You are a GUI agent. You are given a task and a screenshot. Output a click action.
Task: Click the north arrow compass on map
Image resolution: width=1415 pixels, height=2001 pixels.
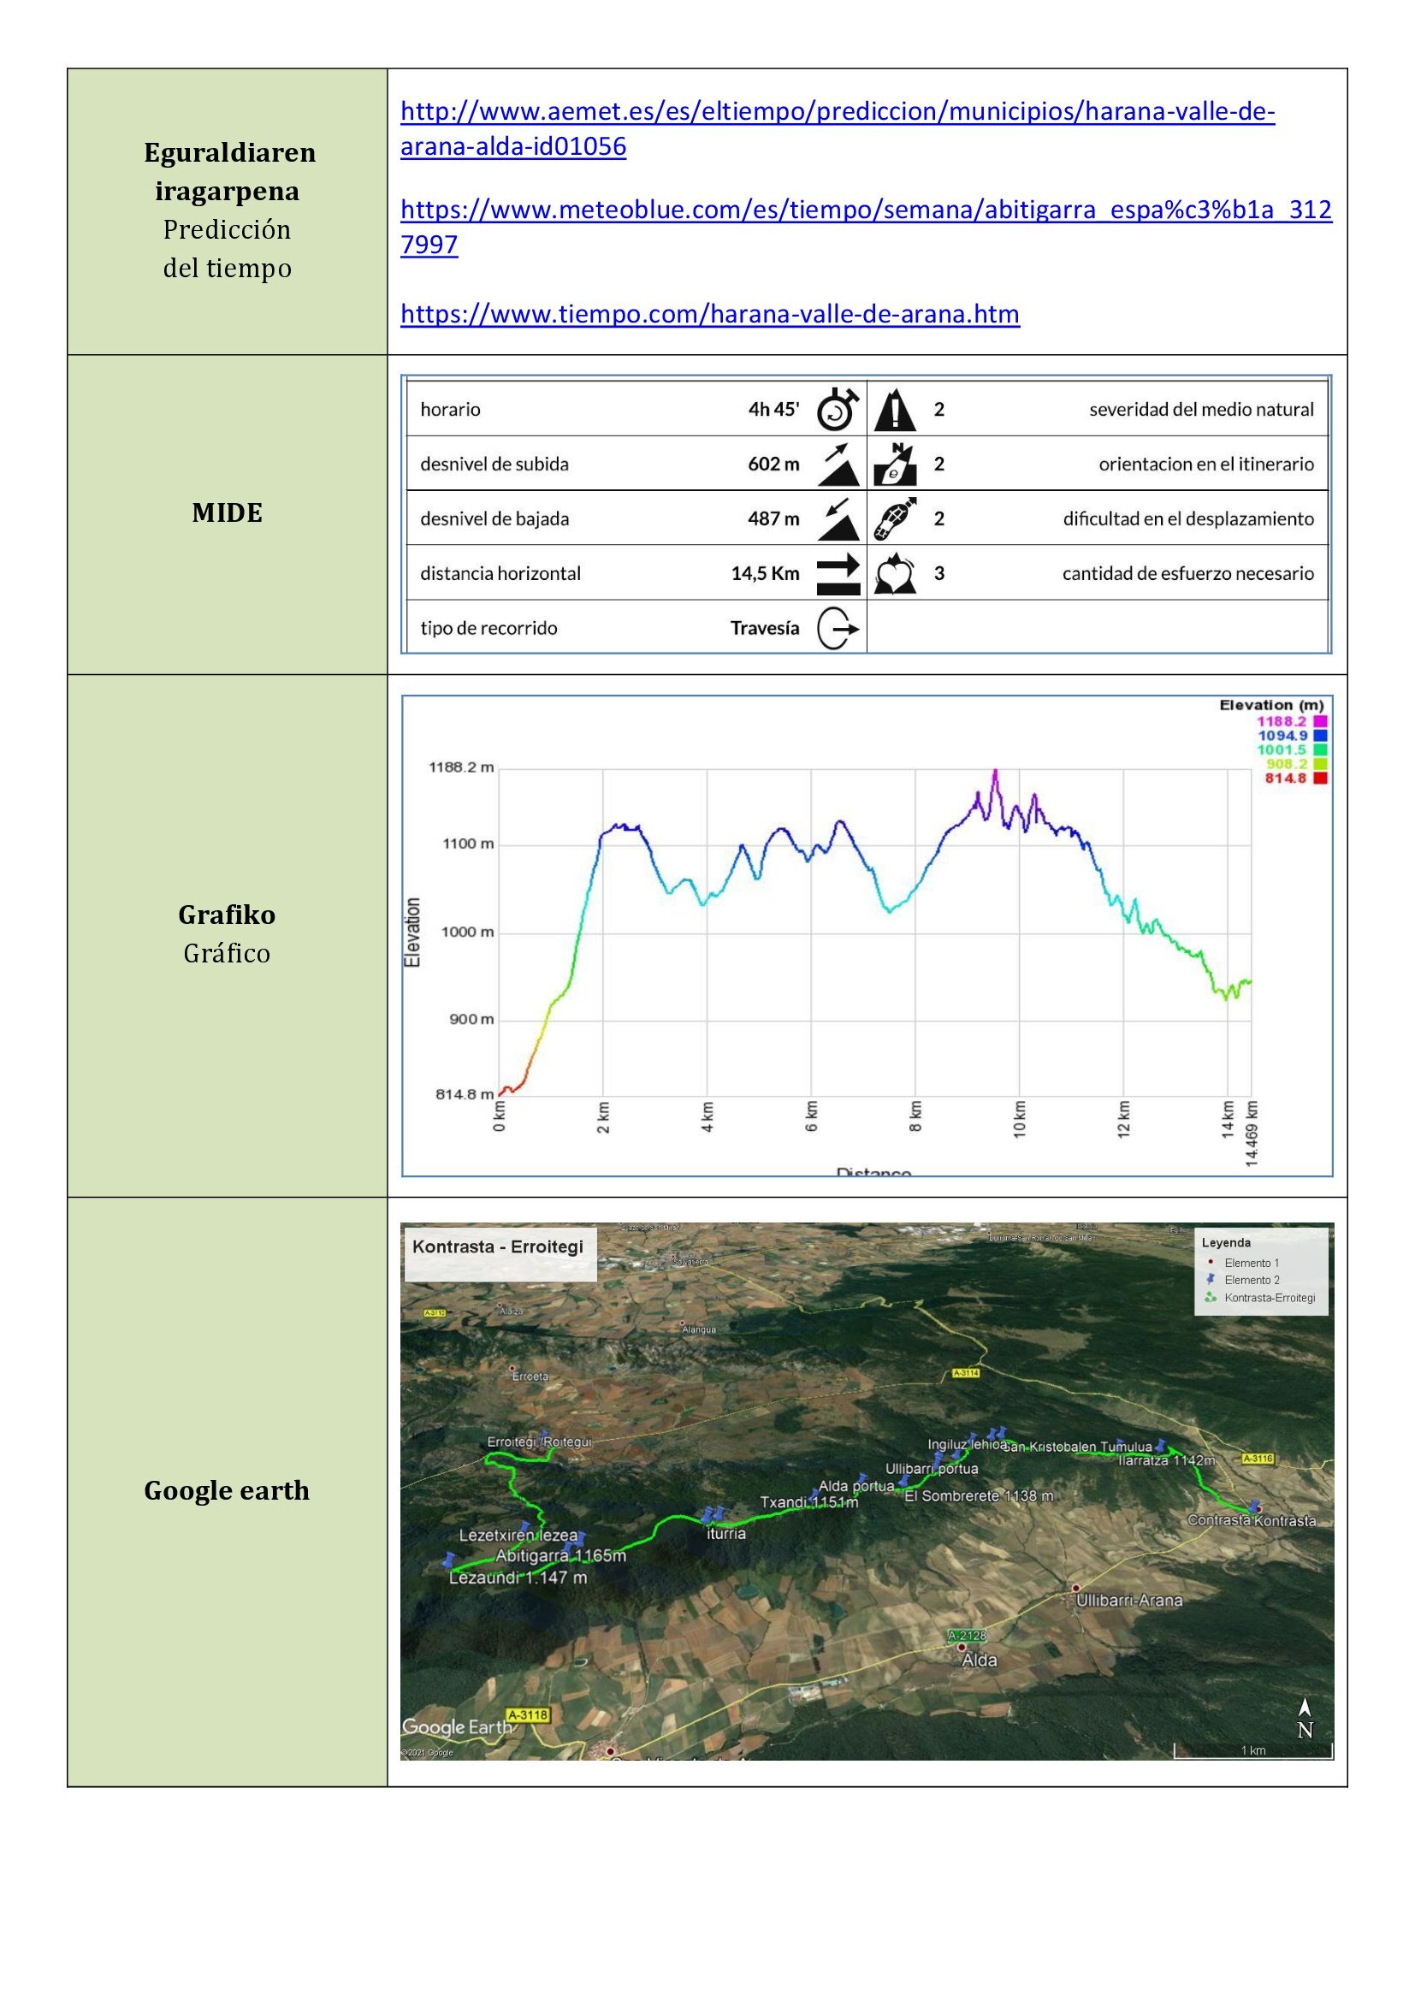pyautogui.click(x=1305, y=1720)
